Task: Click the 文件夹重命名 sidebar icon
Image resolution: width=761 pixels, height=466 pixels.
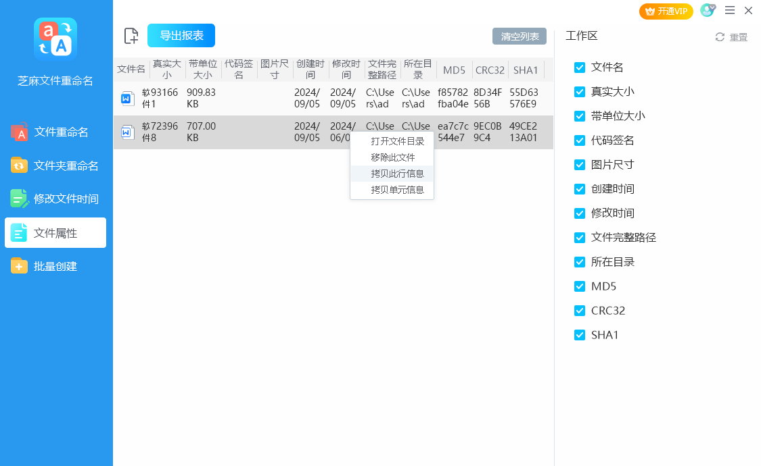Action: coord(20,165)
